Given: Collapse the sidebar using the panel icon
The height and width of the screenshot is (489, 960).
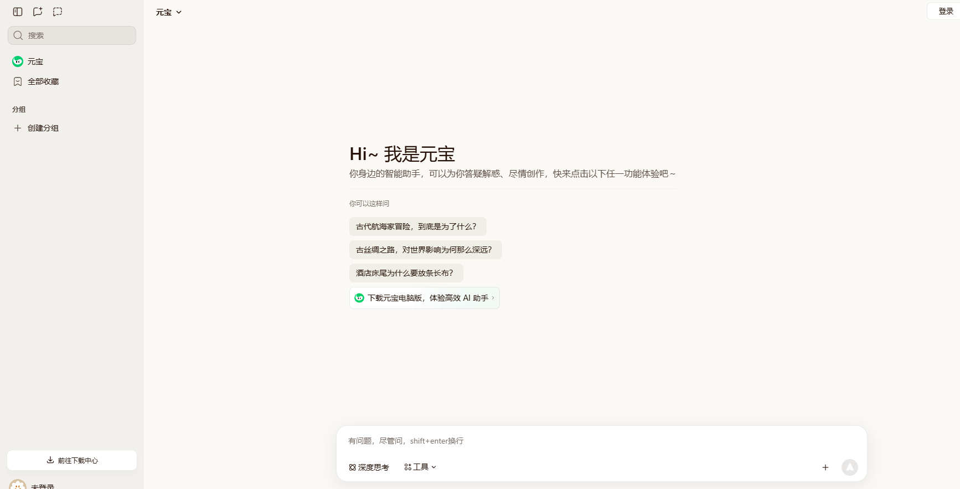Looking at the screenshot, I should click(x=18, y=12).
